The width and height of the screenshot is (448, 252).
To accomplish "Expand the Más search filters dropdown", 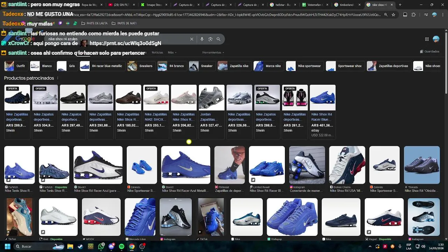I will click(x=172, y=52).
